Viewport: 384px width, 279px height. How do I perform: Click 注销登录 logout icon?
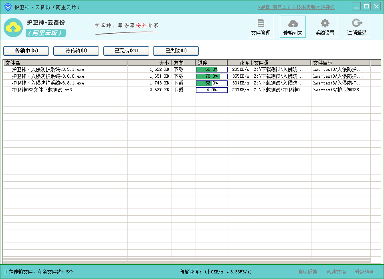(356, 27)
